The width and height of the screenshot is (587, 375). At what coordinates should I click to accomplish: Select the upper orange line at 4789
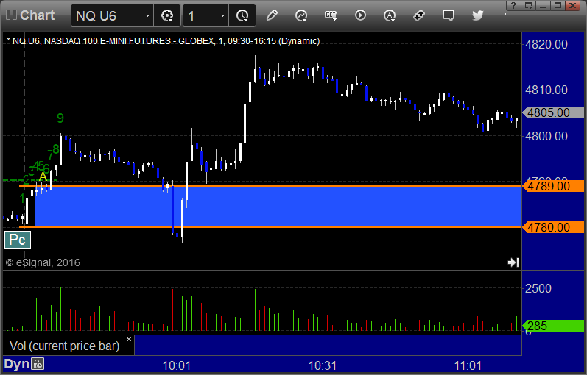[x=270, y=186]
